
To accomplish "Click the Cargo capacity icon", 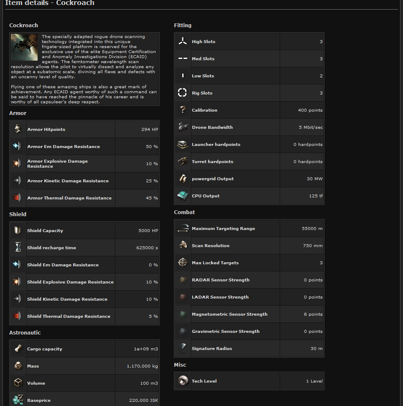I will [18, 349].
